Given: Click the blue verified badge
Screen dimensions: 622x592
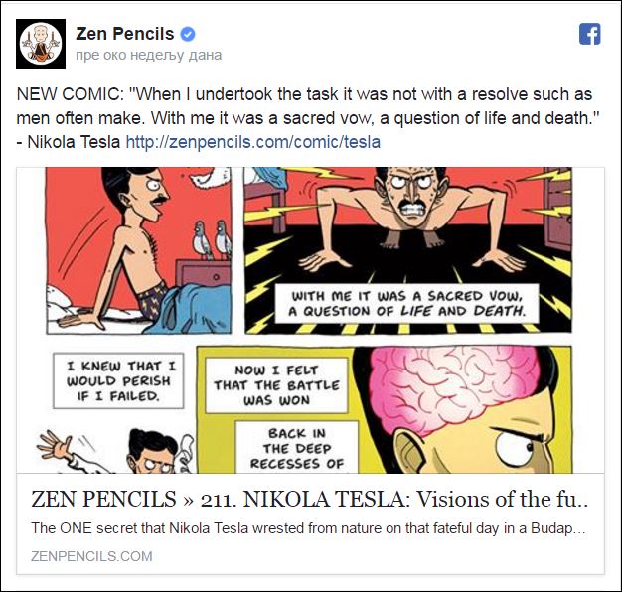Looking at the screenshot, I should pyautogui.click(x=188, y=34).
